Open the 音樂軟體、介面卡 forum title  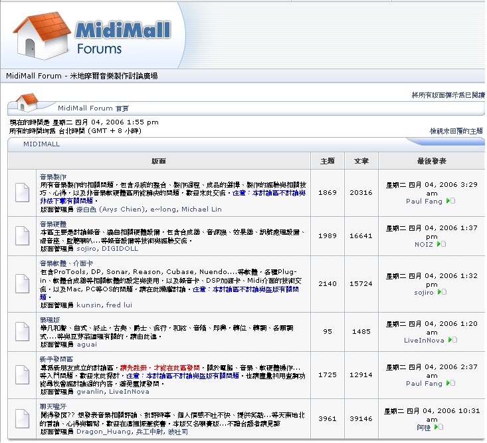tap(67, 264)
